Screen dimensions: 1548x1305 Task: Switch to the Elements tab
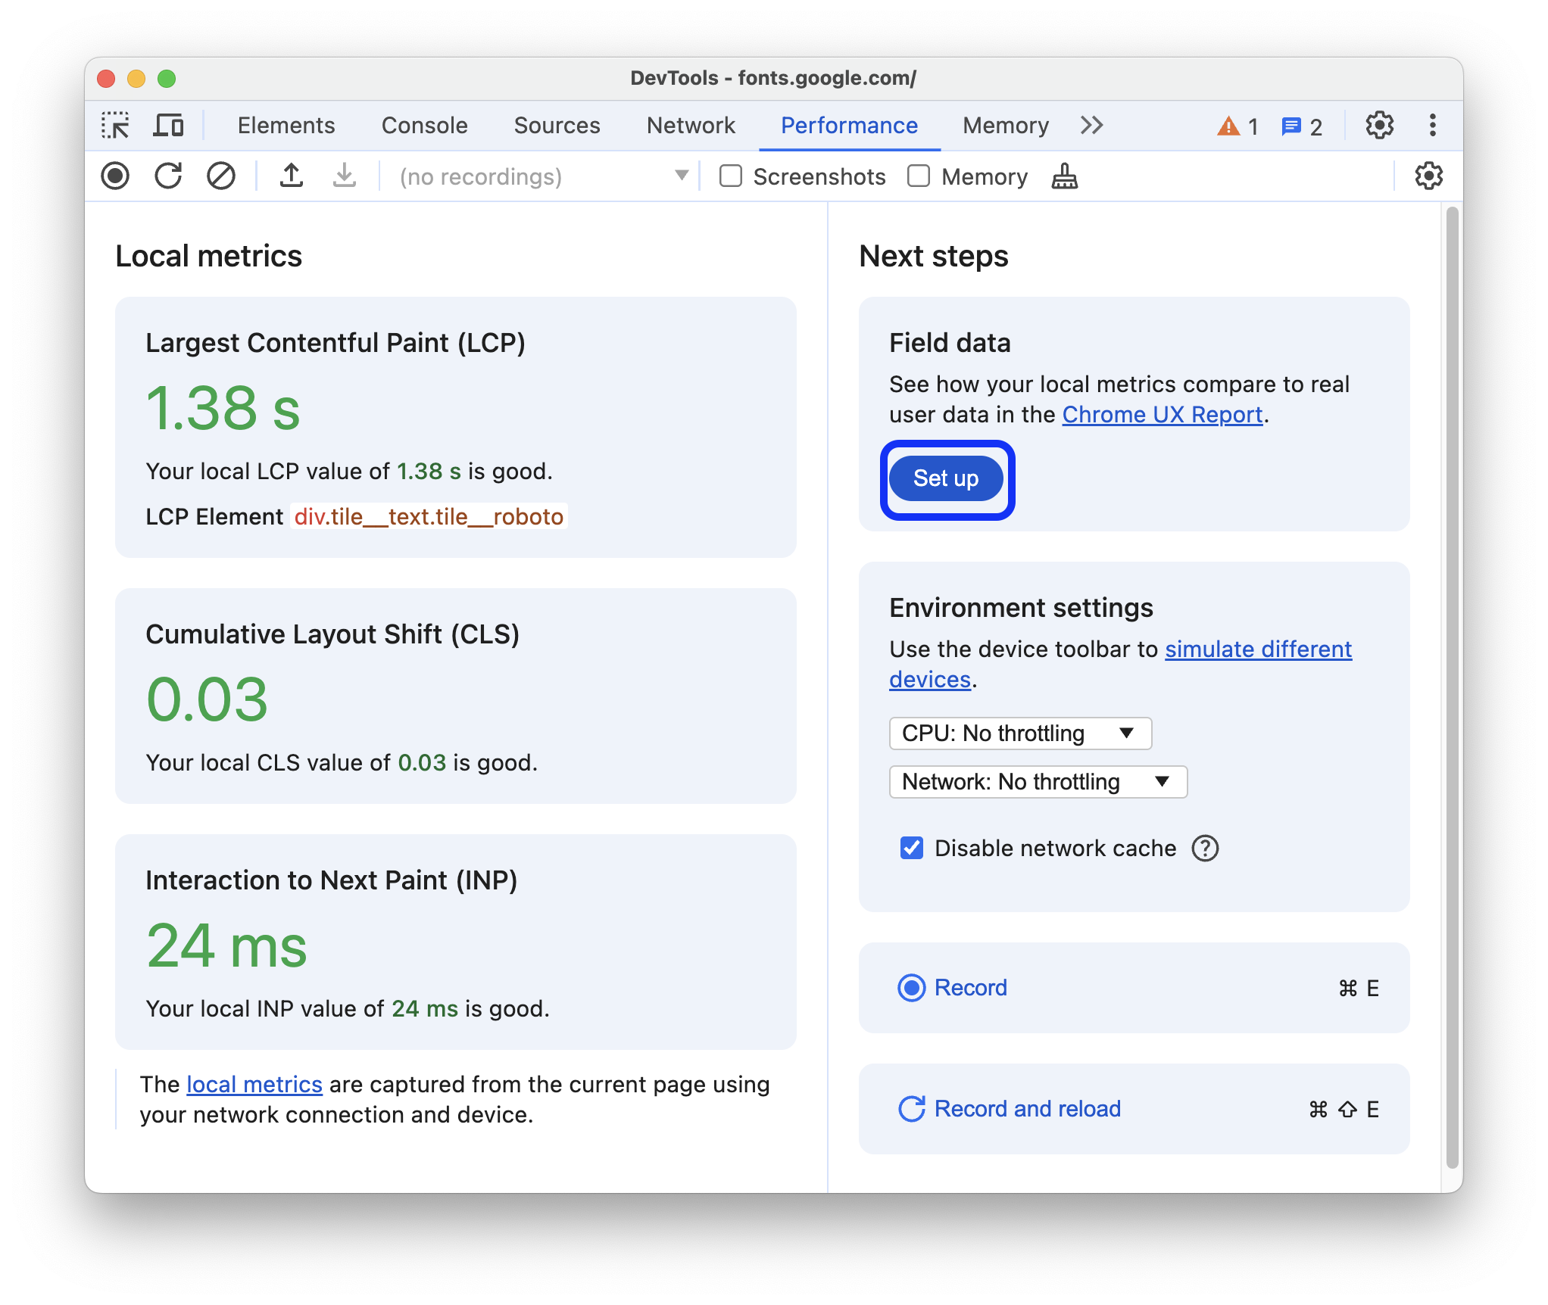[285, 126]
